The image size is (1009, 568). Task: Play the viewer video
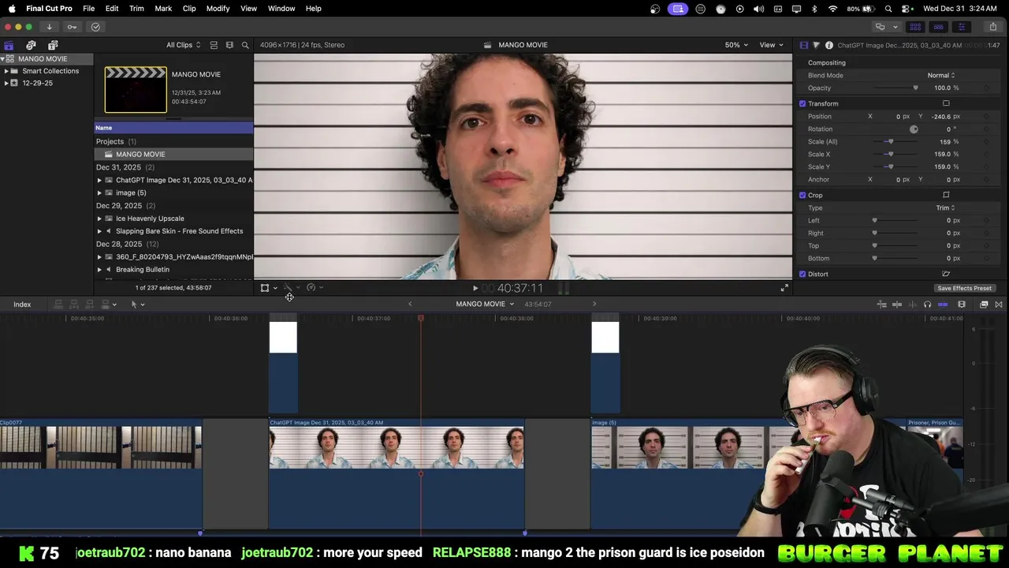475,288
